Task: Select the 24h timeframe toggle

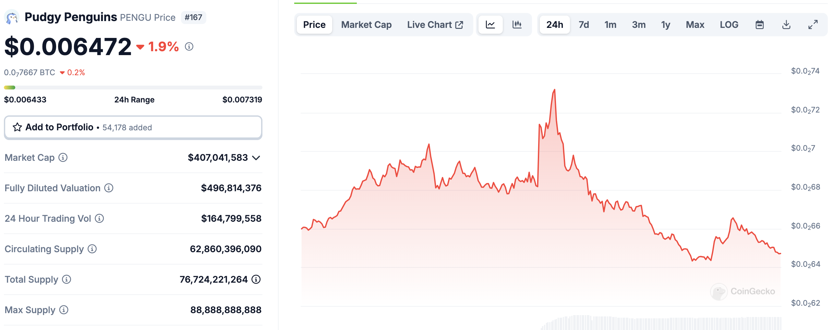Action: pos(554,24)
